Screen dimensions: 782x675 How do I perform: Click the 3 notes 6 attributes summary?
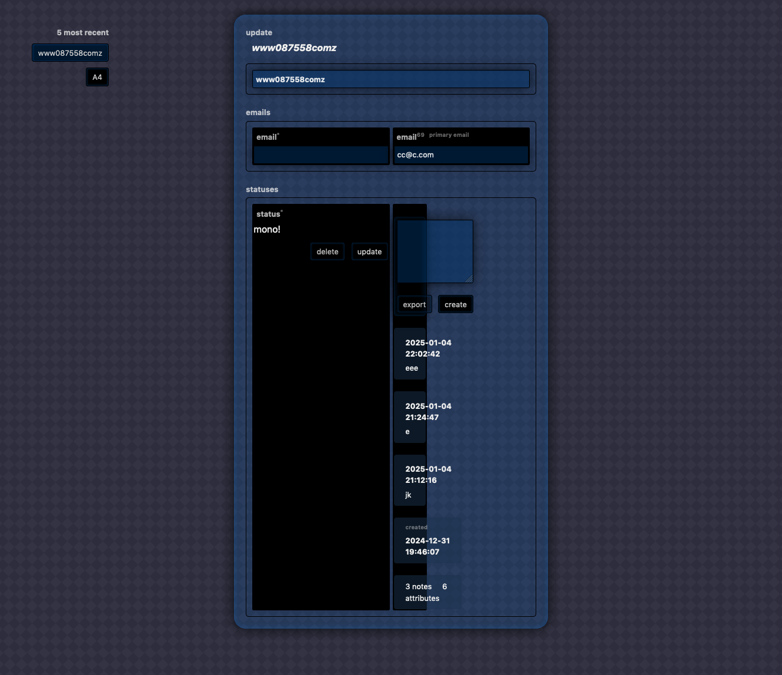point(427,592)
